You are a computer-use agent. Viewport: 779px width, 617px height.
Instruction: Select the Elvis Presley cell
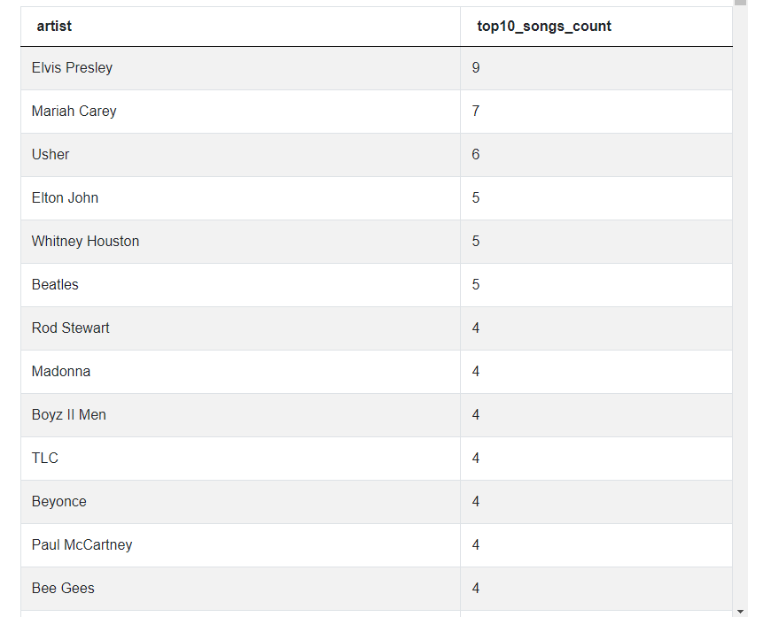(72, 67)
